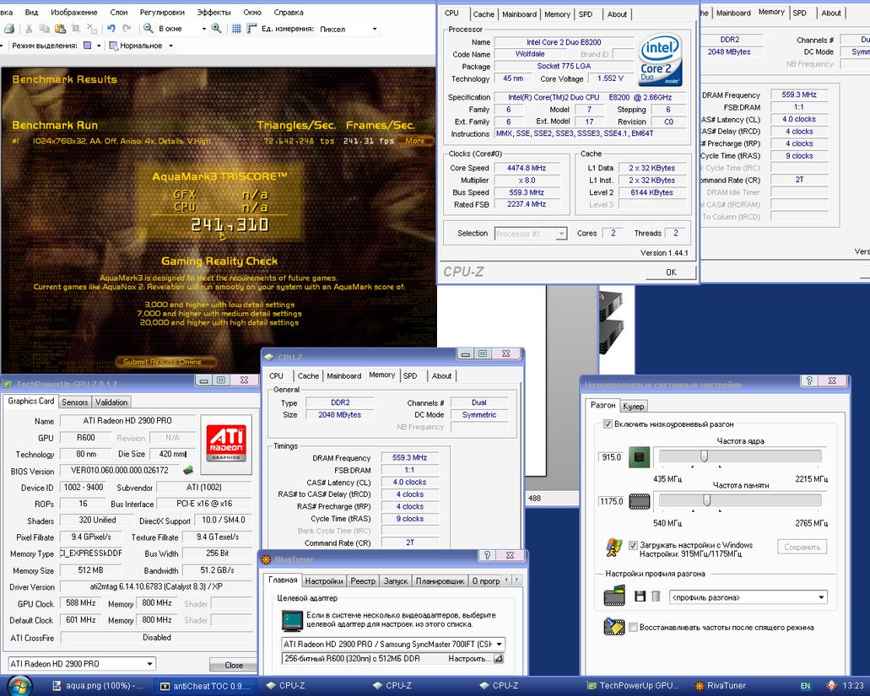Click the 'More' button in AquaMark results
870x696 pixels.
(x=415, y=141)
